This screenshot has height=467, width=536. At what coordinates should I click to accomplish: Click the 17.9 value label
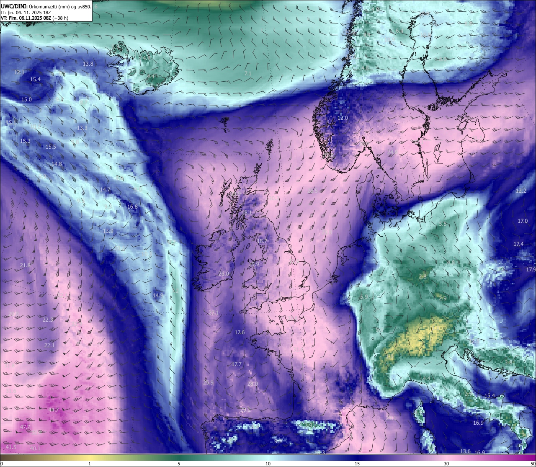click(x=531, y=269)
